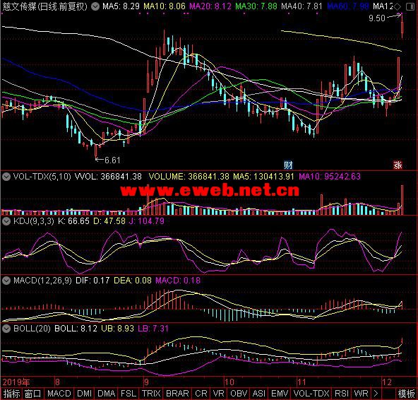Screen dimensions: 418x400
Task: Open the main chart indicator dropdown beside 慈文传媒 title
Action: click(95, 6)
